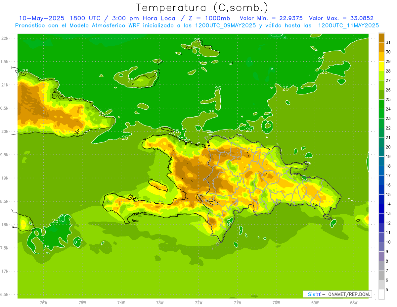
Task: Click legend value 18
Action: coord(388,166)
